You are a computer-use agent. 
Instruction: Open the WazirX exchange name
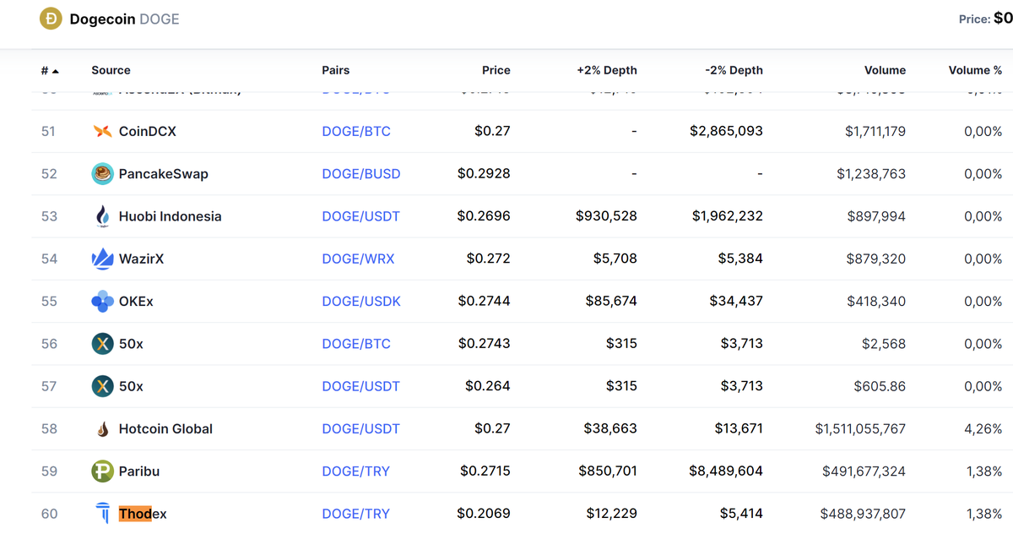point(142,259)
